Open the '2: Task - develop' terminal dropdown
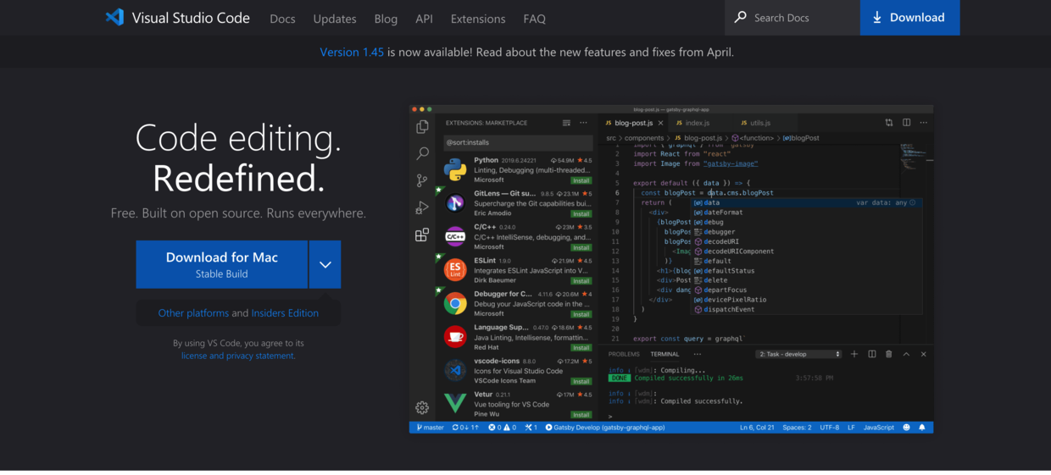 (799, 354)
